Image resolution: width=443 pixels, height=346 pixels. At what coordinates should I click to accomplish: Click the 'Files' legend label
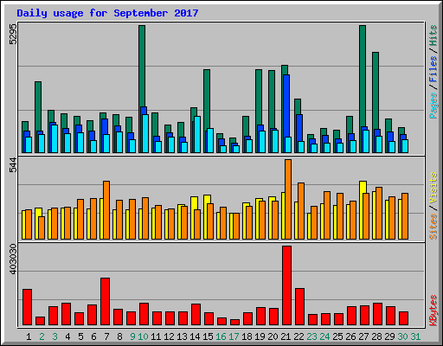click(433, 68)
